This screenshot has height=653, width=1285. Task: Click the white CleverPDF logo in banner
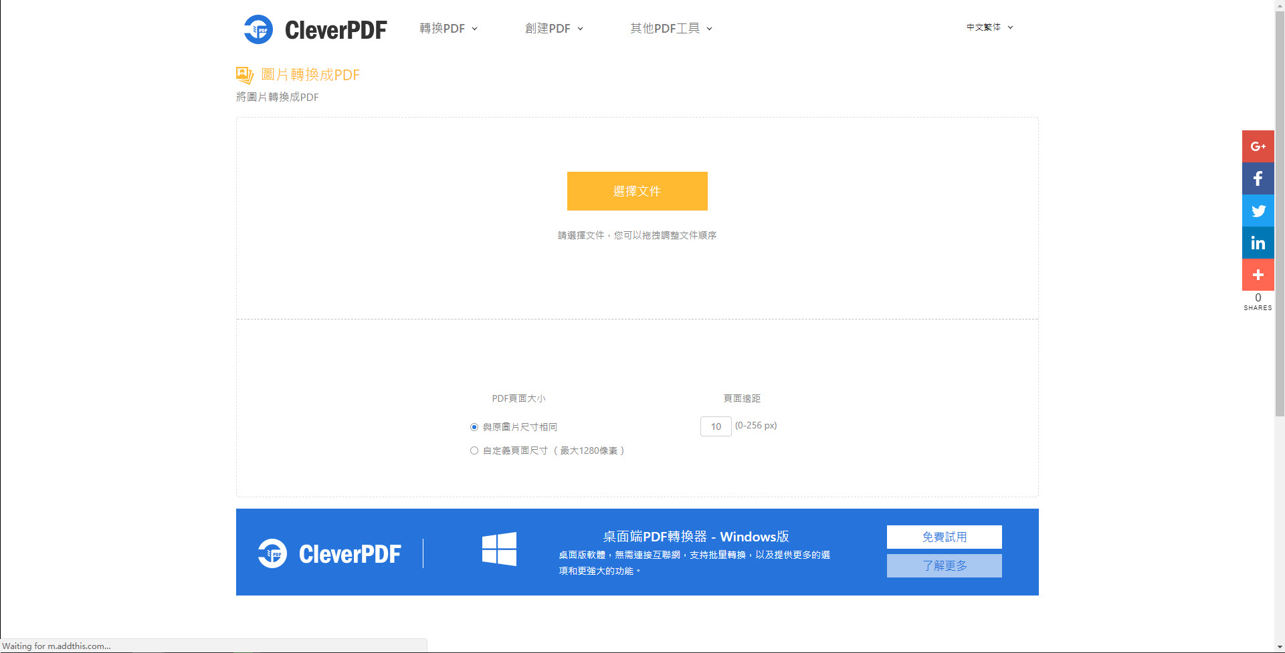tap(330, 553)
